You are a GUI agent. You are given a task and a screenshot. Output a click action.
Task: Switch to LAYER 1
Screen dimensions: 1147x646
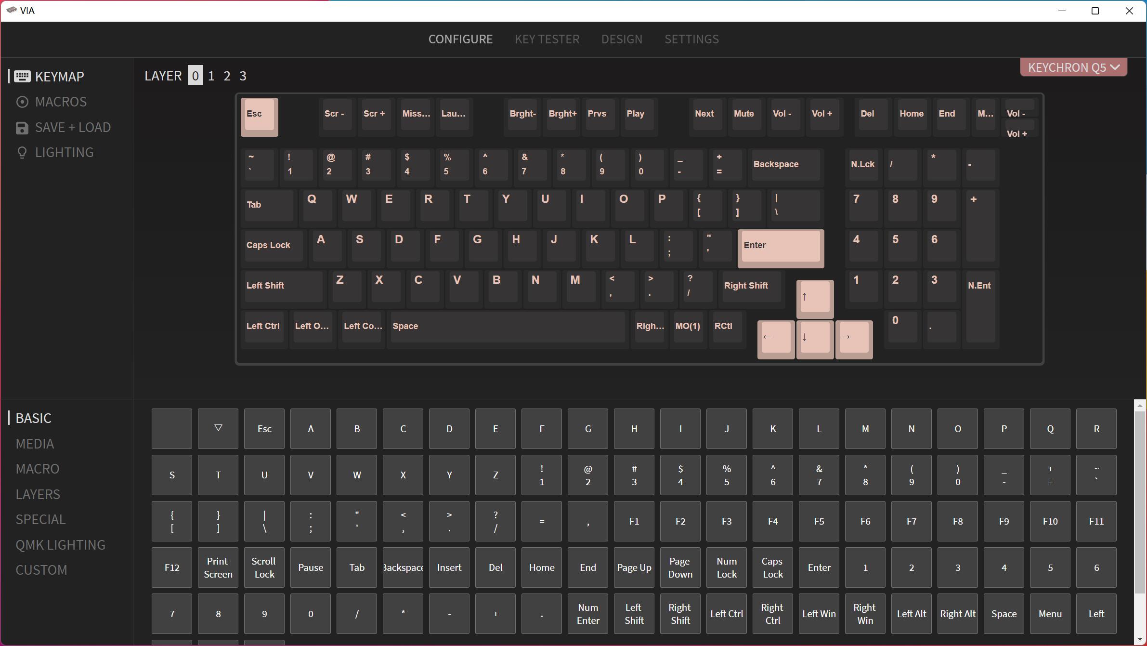pyautogui.click(x=210, y=76)
